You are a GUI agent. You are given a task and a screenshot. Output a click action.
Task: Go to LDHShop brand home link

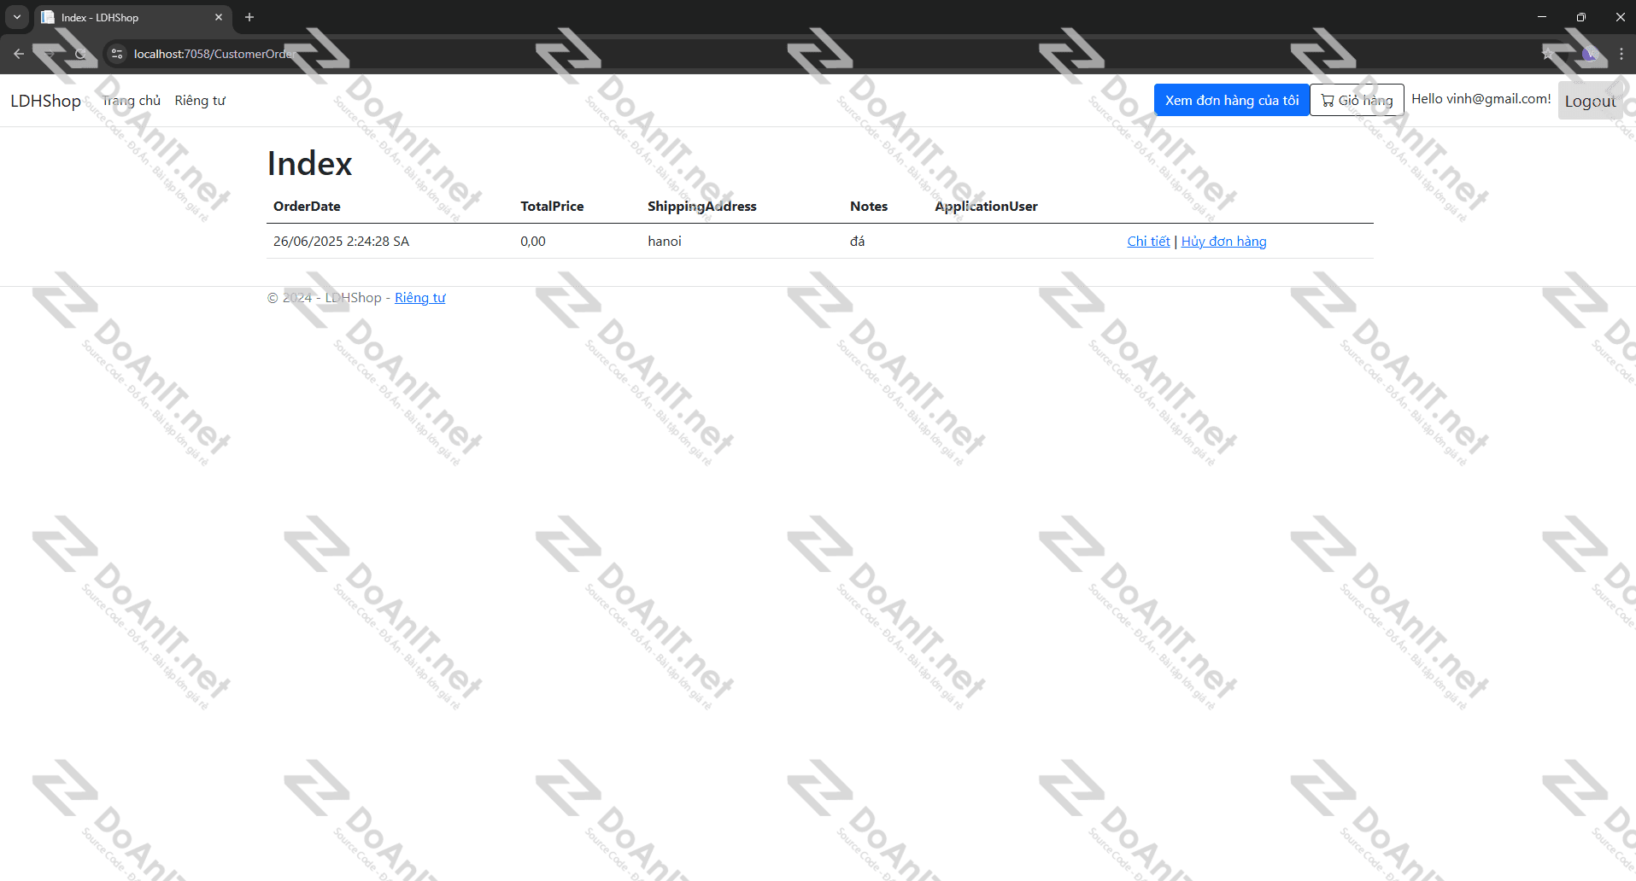[x=45, y=101]
